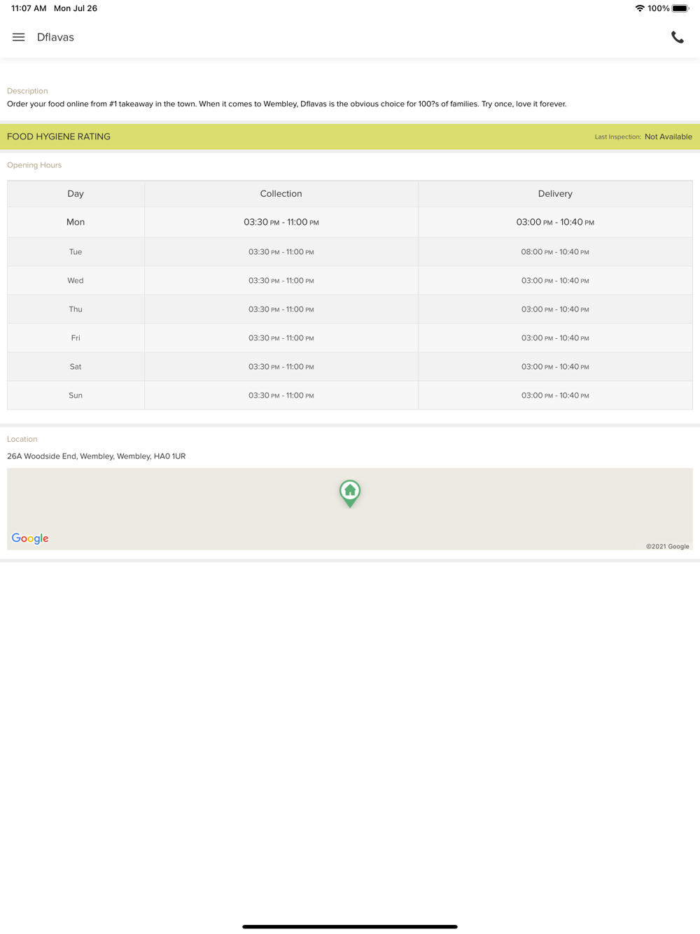
Task: Click the Delivery column header
Action: tap(555, 194)
